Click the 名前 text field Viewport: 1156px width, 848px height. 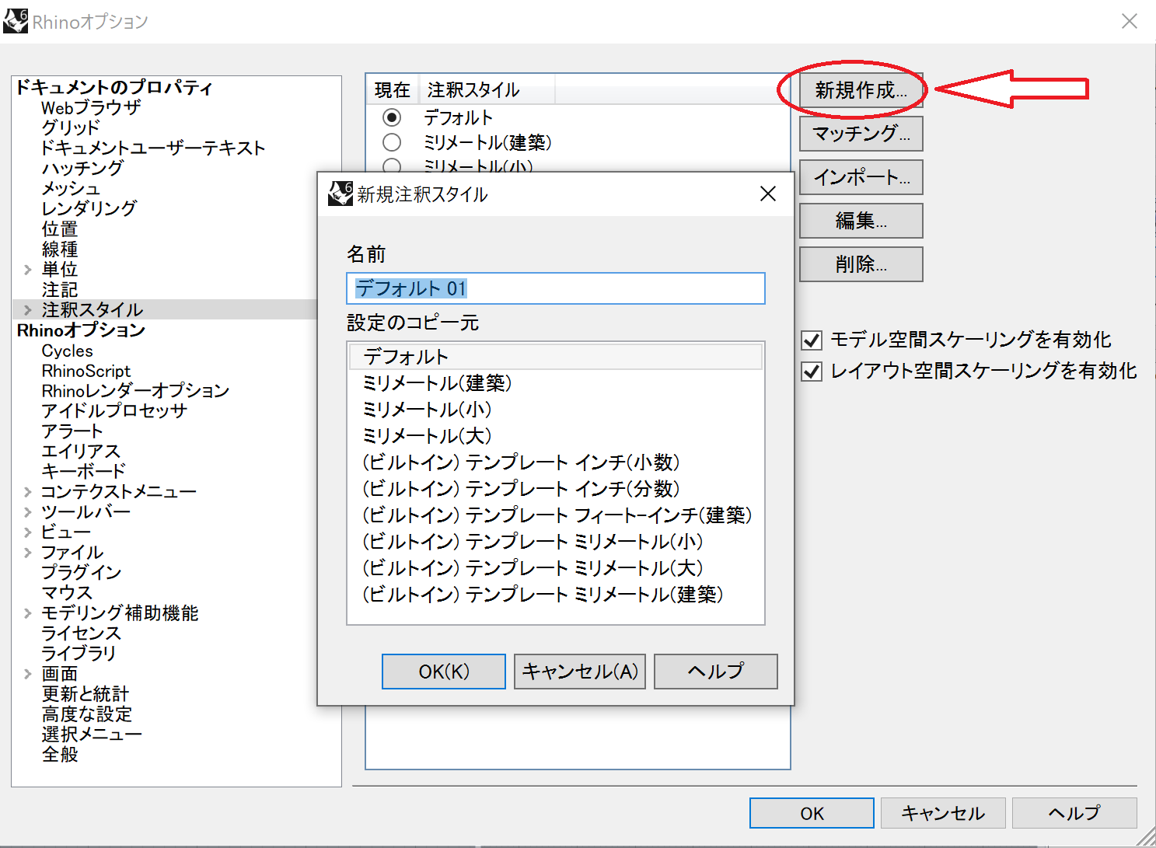(556, 288)
